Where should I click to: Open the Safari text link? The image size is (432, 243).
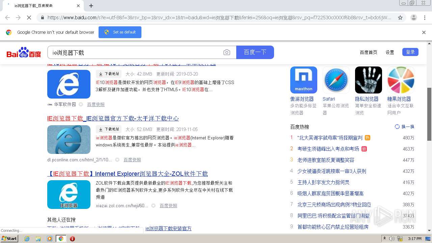(x=329, y=99)
